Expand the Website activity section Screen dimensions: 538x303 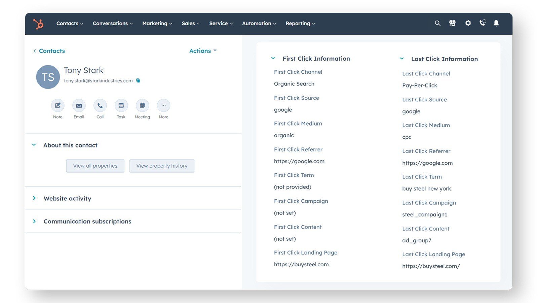34,198
